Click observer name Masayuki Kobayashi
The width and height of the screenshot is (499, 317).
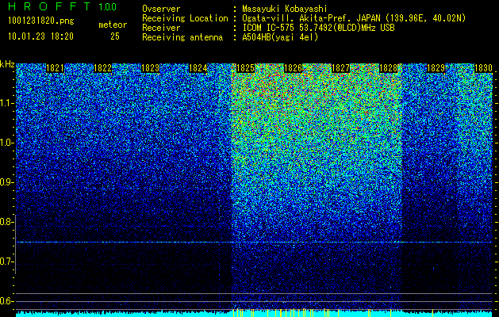coord(285,9)
